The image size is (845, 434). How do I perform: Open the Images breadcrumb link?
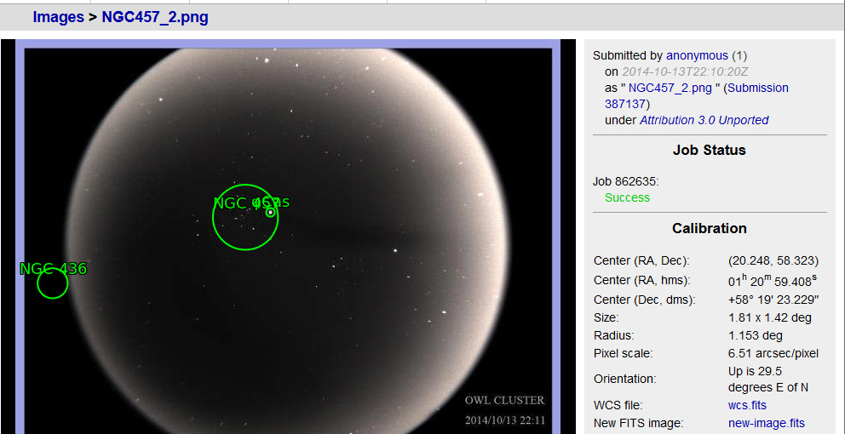click(58, 17)
